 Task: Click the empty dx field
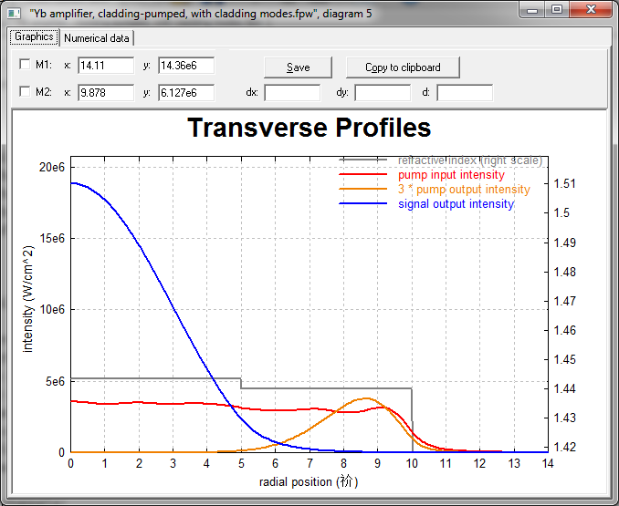point(292,92)
